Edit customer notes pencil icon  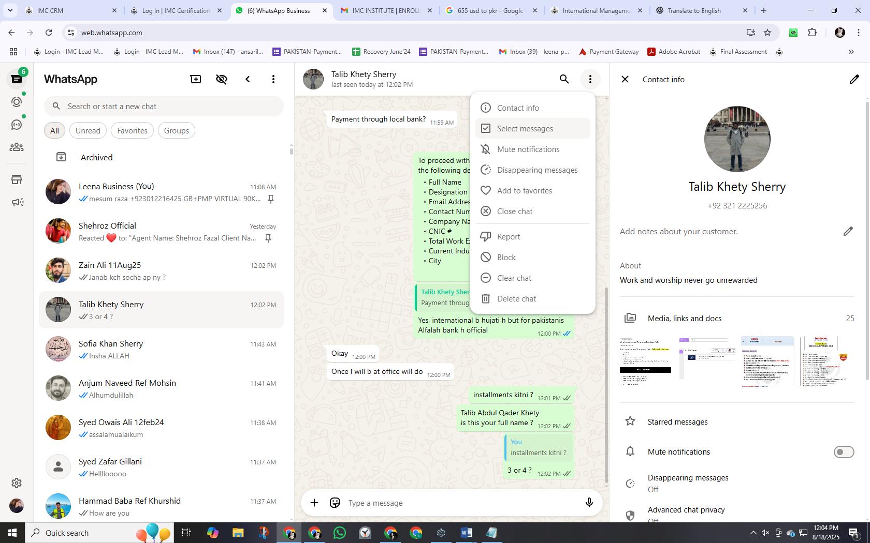coord(848,231)
